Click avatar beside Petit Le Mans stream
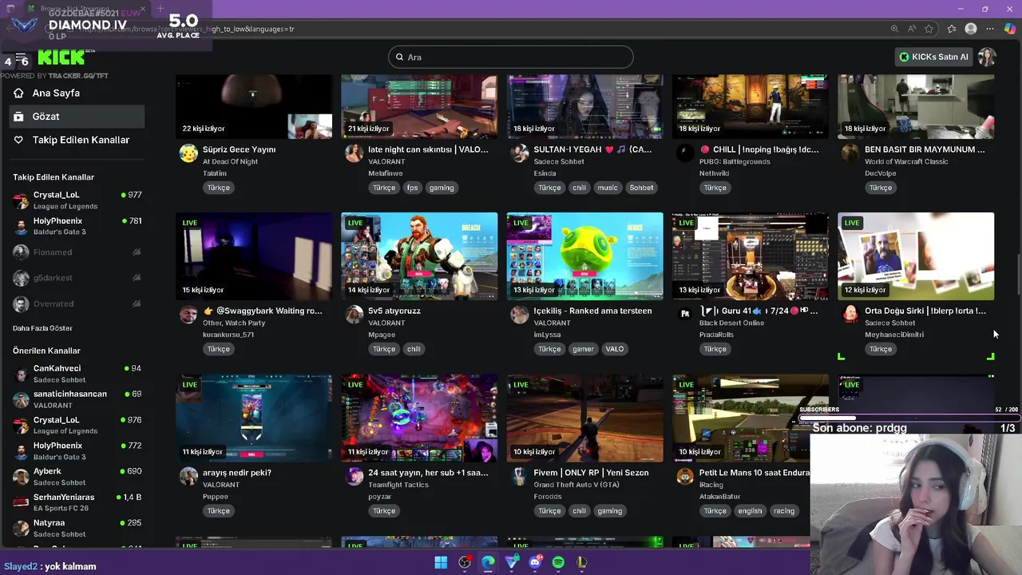1022x575 pixels. (685, 477)
